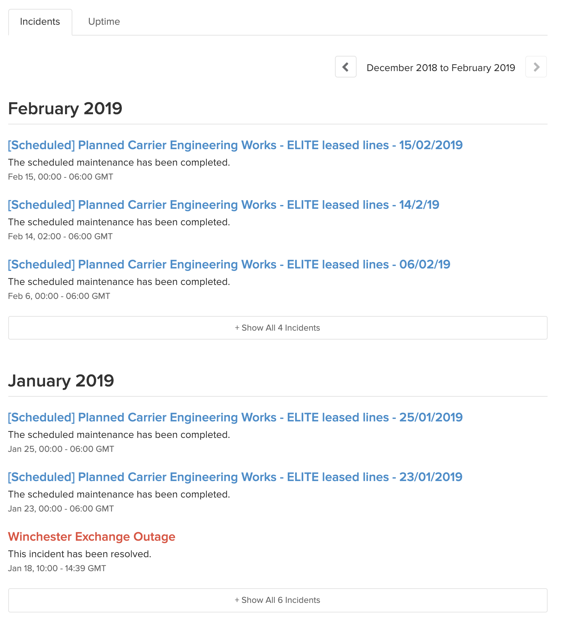Click 'Jan 18, 10:00 - 14:39 GMT' timestamp
This screenshot has height=634, width=578.
(57, 568)
